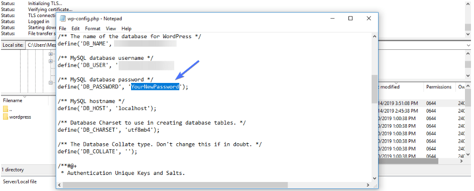Open the Edit menu in Notepad
The image size is (474, 191).
76,29
